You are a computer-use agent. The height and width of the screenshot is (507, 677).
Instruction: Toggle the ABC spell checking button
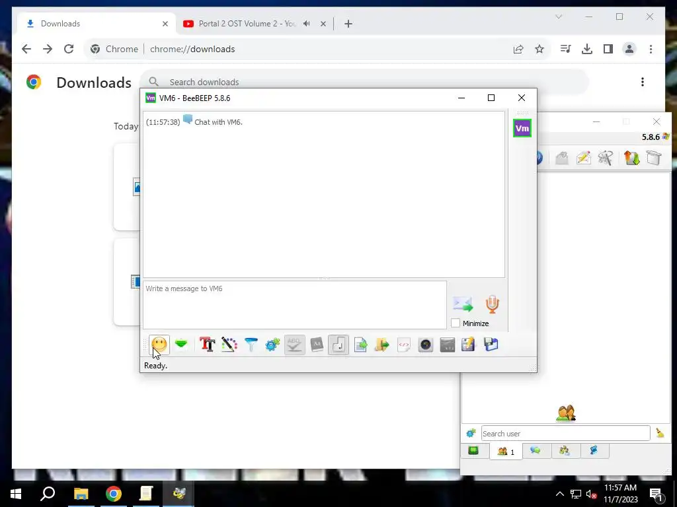pos(294,345)
